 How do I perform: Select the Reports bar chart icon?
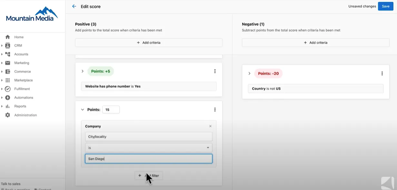(7, 106)
